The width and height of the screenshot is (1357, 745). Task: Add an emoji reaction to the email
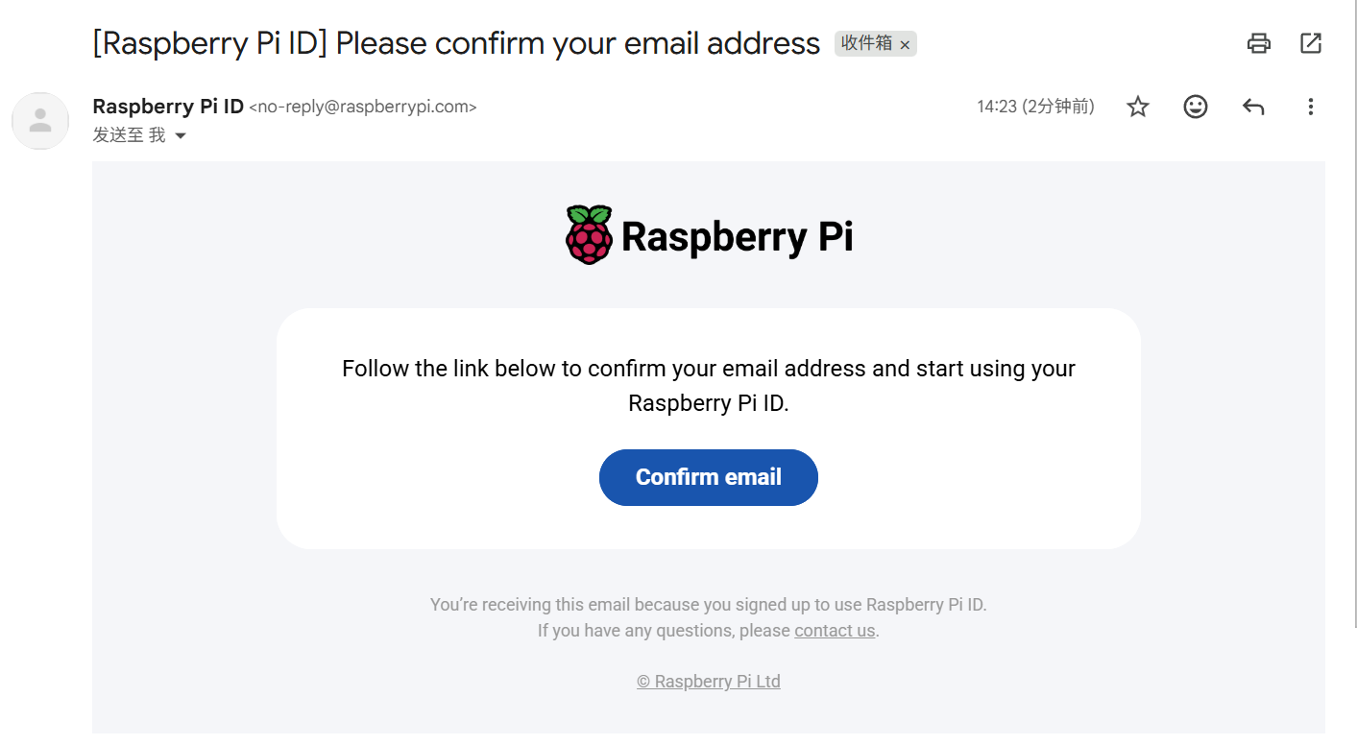(x=1196, y=107)
